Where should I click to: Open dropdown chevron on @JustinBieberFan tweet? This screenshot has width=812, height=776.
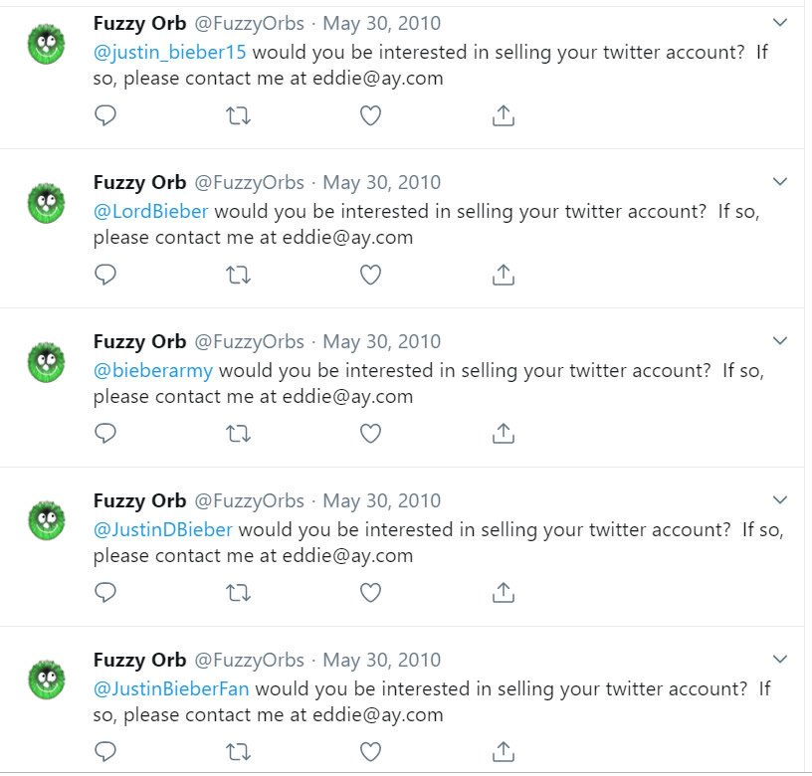point(780,660)
